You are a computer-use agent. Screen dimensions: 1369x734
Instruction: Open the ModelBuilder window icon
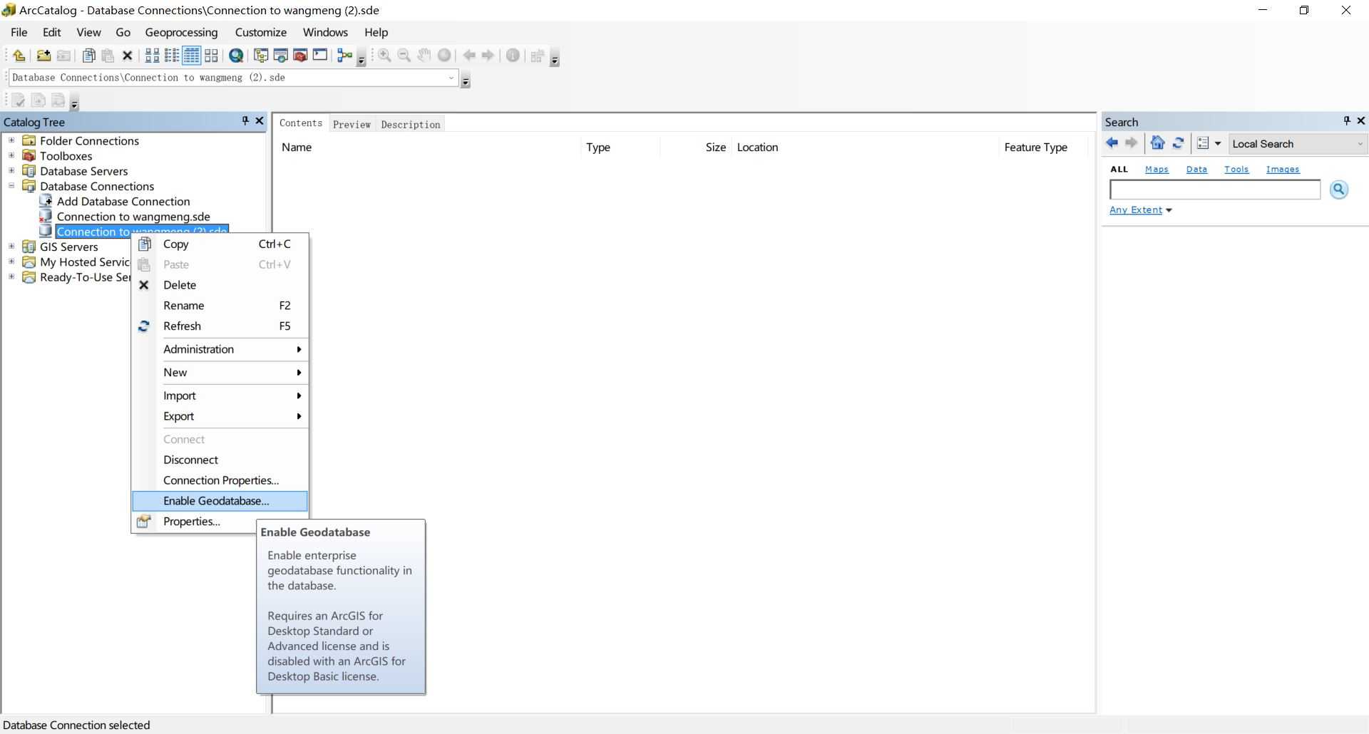tap(345, 56)
